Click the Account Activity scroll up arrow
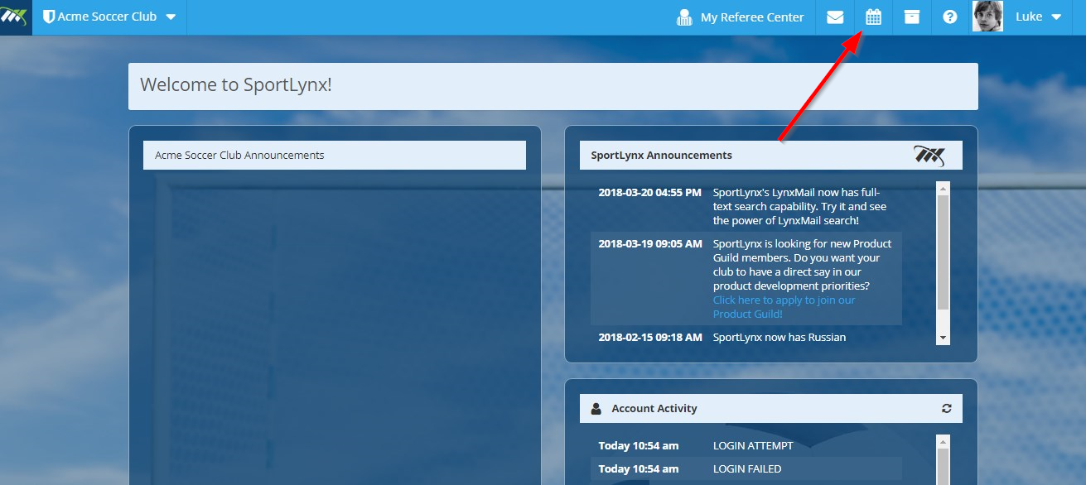Viewport: 1086px width, 485px height. pyautogui.click(x=943, y=442)
